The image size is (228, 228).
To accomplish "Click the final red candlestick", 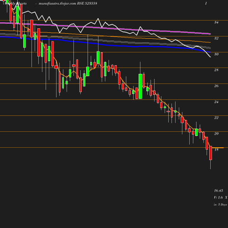I will pos(211,153).
